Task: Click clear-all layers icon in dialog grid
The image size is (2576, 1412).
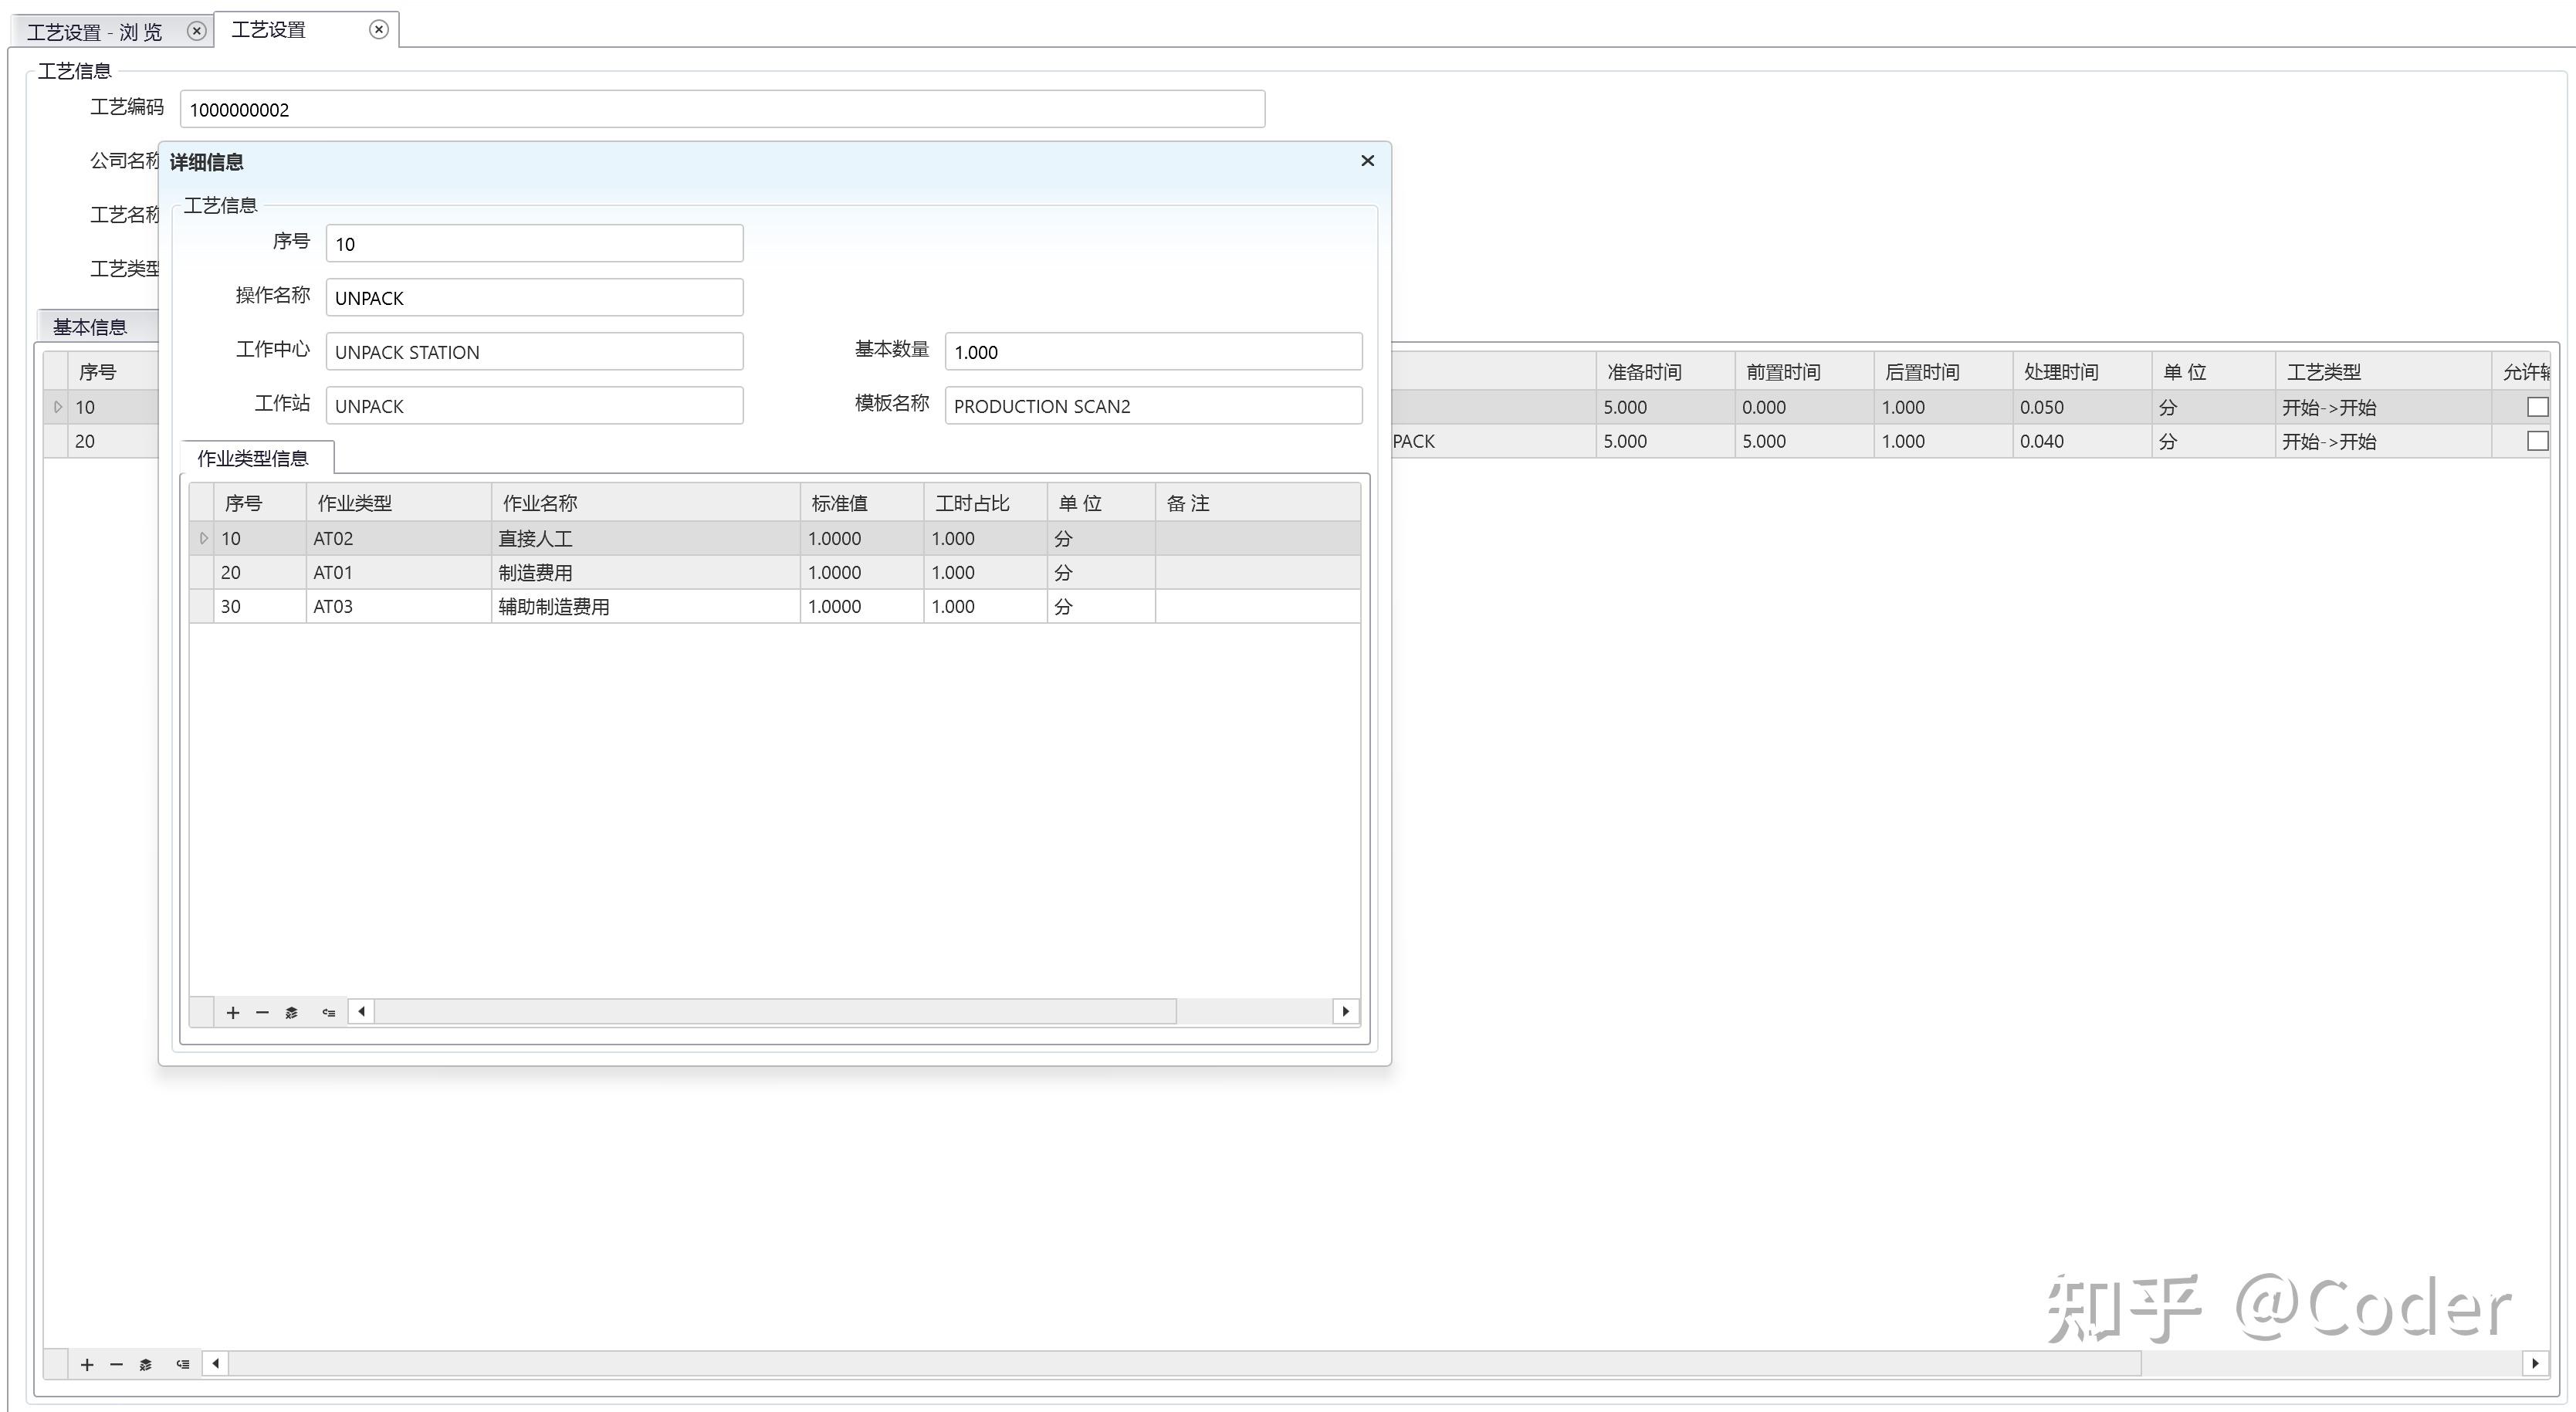Action: pyautogui.click(x=291, y=1012)
